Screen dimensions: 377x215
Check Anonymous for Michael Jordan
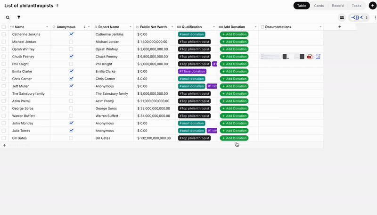[71, 41]
